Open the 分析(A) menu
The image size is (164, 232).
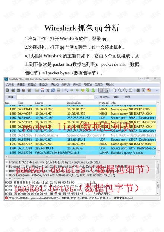tap(66, 85)
